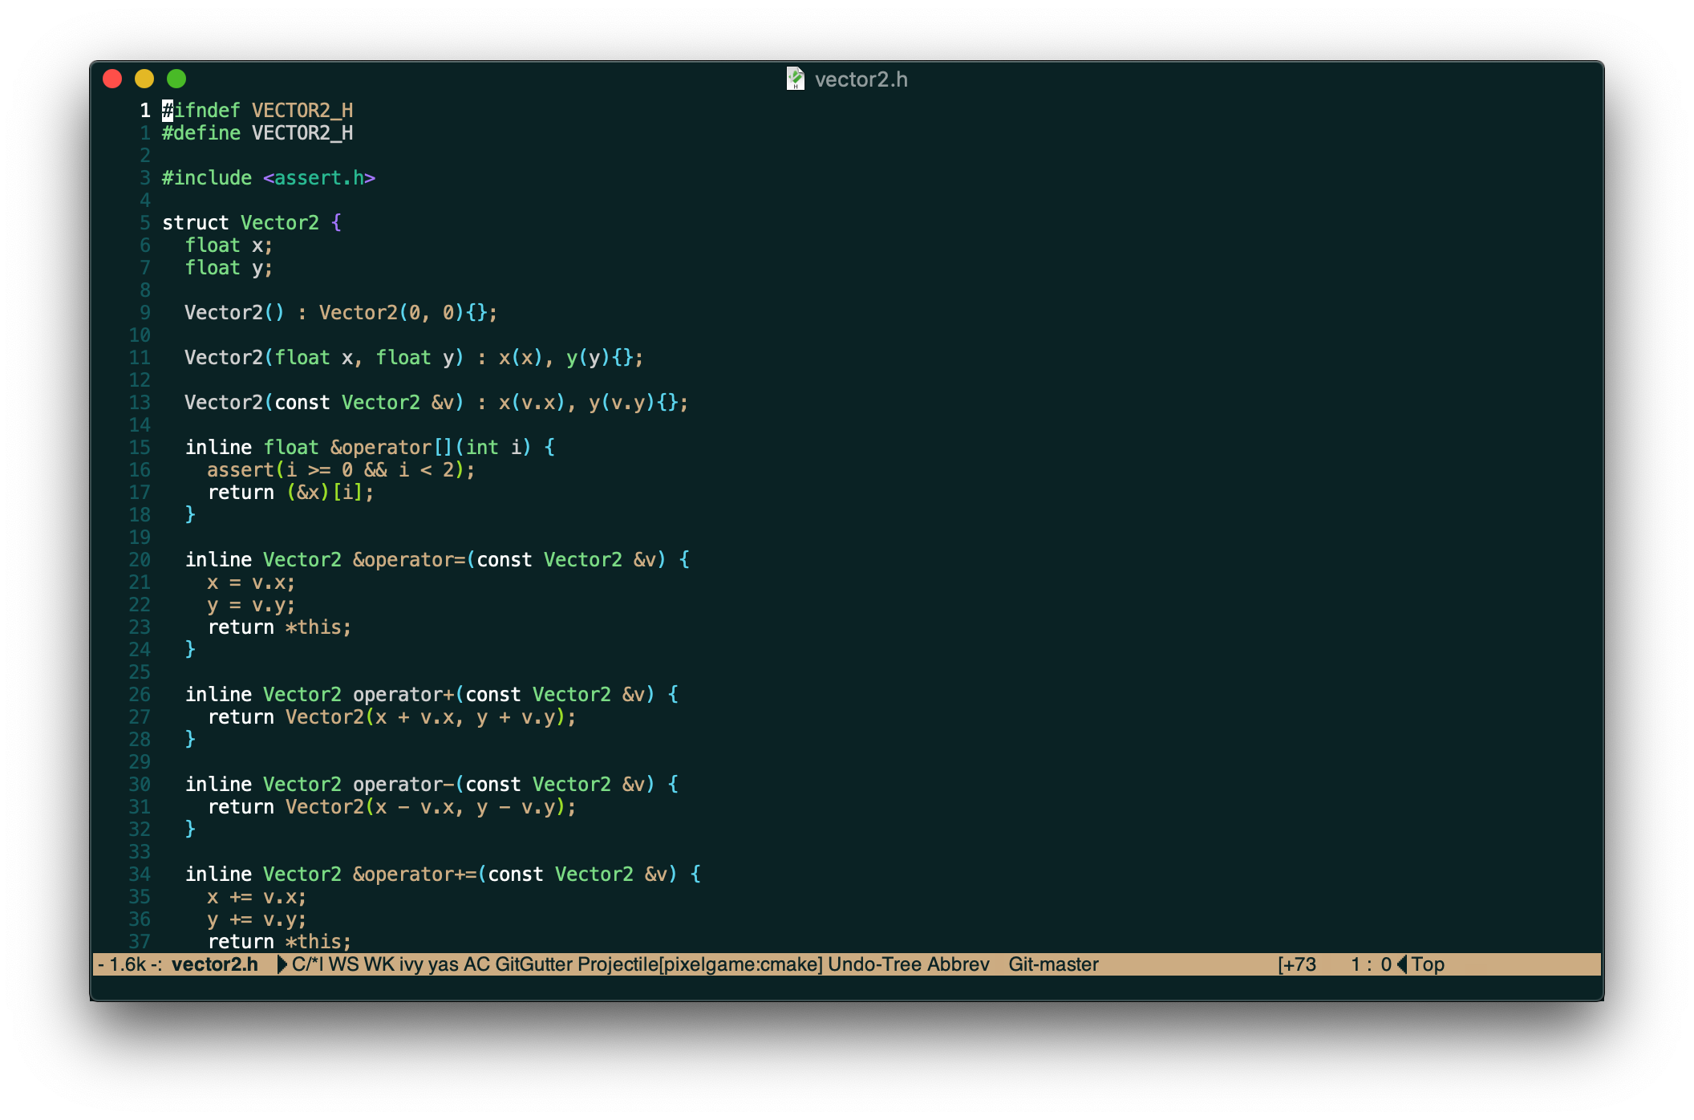Click the operator- definition line
Image resolution: width=1694 pixels, height=1120 pixels.
(432, 784)
